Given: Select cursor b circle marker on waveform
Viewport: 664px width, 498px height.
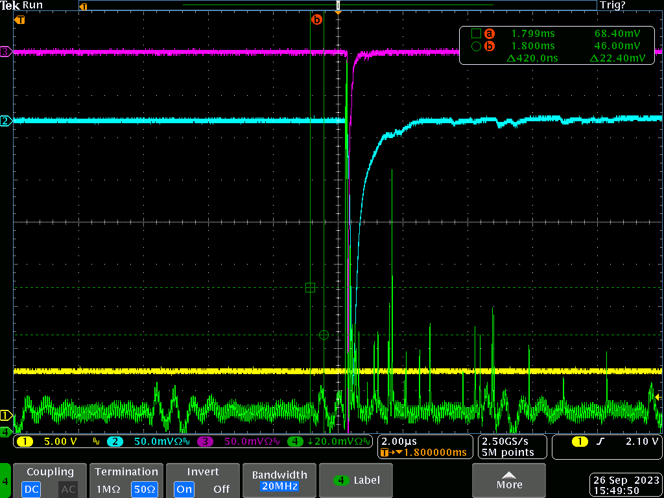Looking at the screenshot, I should point(324,335).
